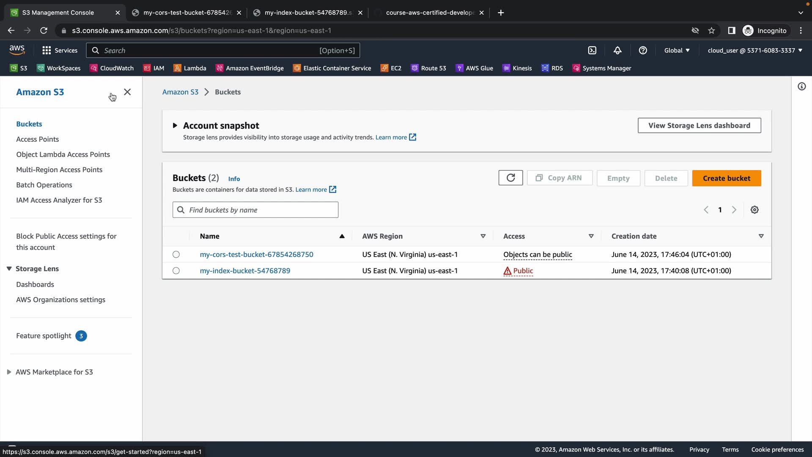Collapse the Storage Lens section
This screenshot has width=812, height=457.
pos(9,269)
